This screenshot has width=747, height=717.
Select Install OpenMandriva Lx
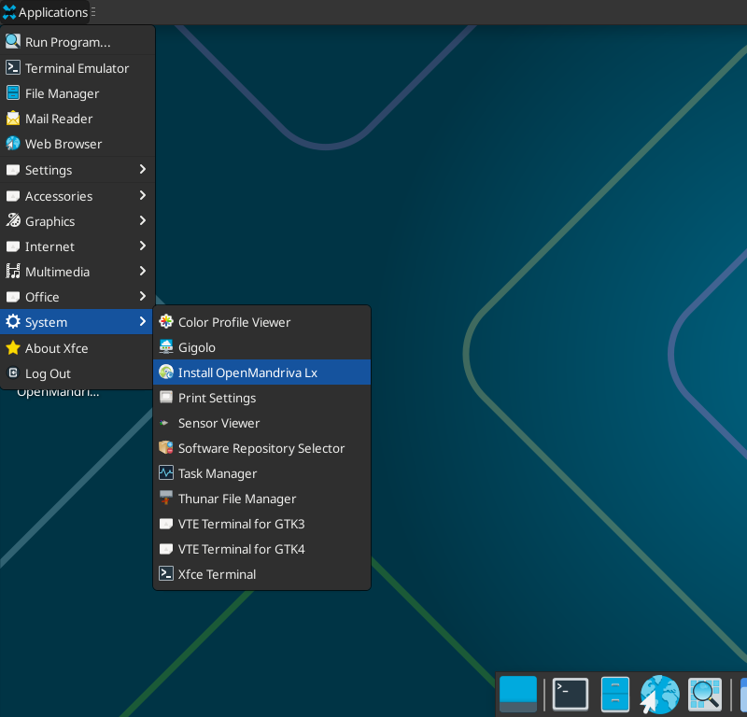click(247, 373)
